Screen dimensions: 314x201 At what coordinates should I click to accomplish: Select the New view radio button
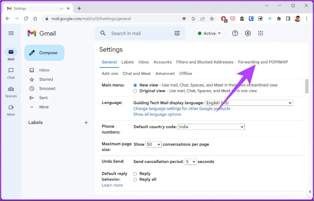click(x=135, y=85)
